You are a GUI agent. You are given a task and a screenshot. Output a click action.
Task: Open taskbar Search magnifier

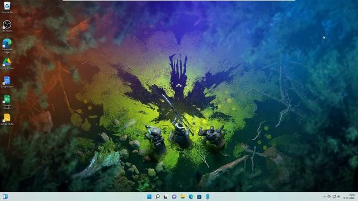point(158,197)
